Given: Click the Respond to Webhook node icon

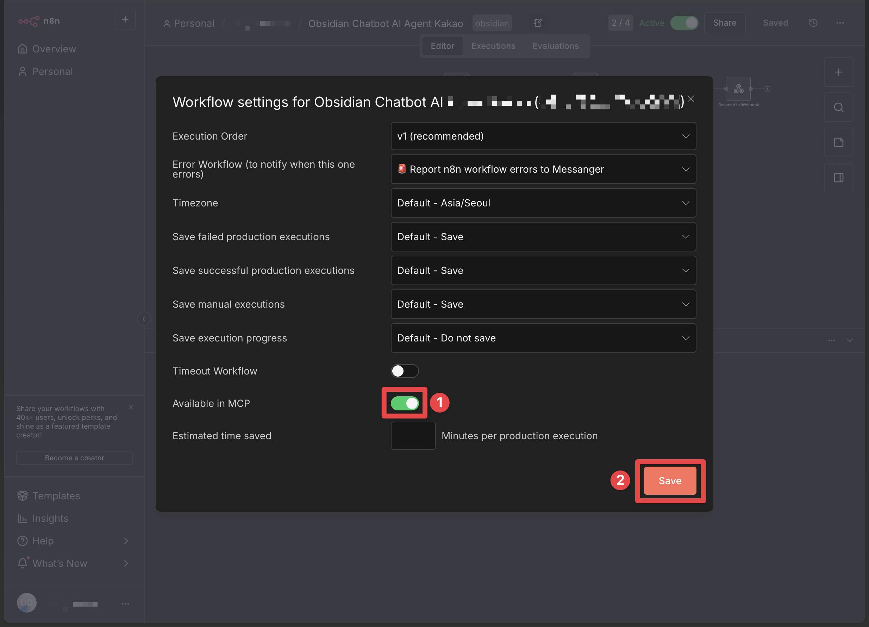Looking at the screenshot, I should pyautogui.click(x=738, y=89).
